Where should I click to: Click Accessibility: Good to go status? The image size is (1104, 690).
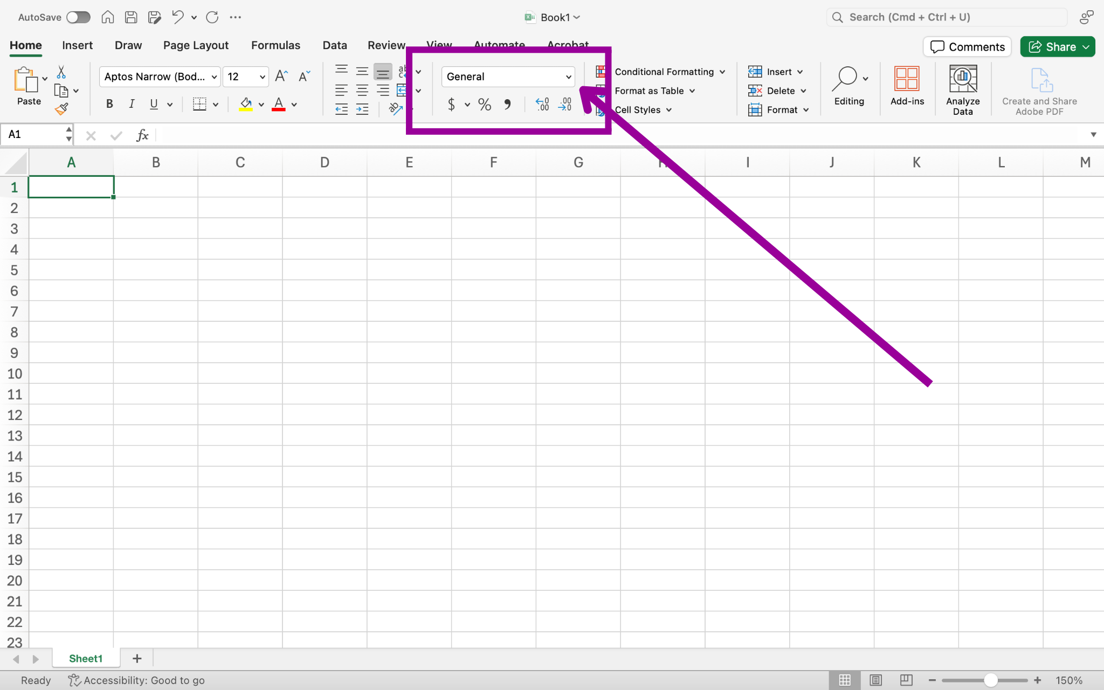[136, 680]
